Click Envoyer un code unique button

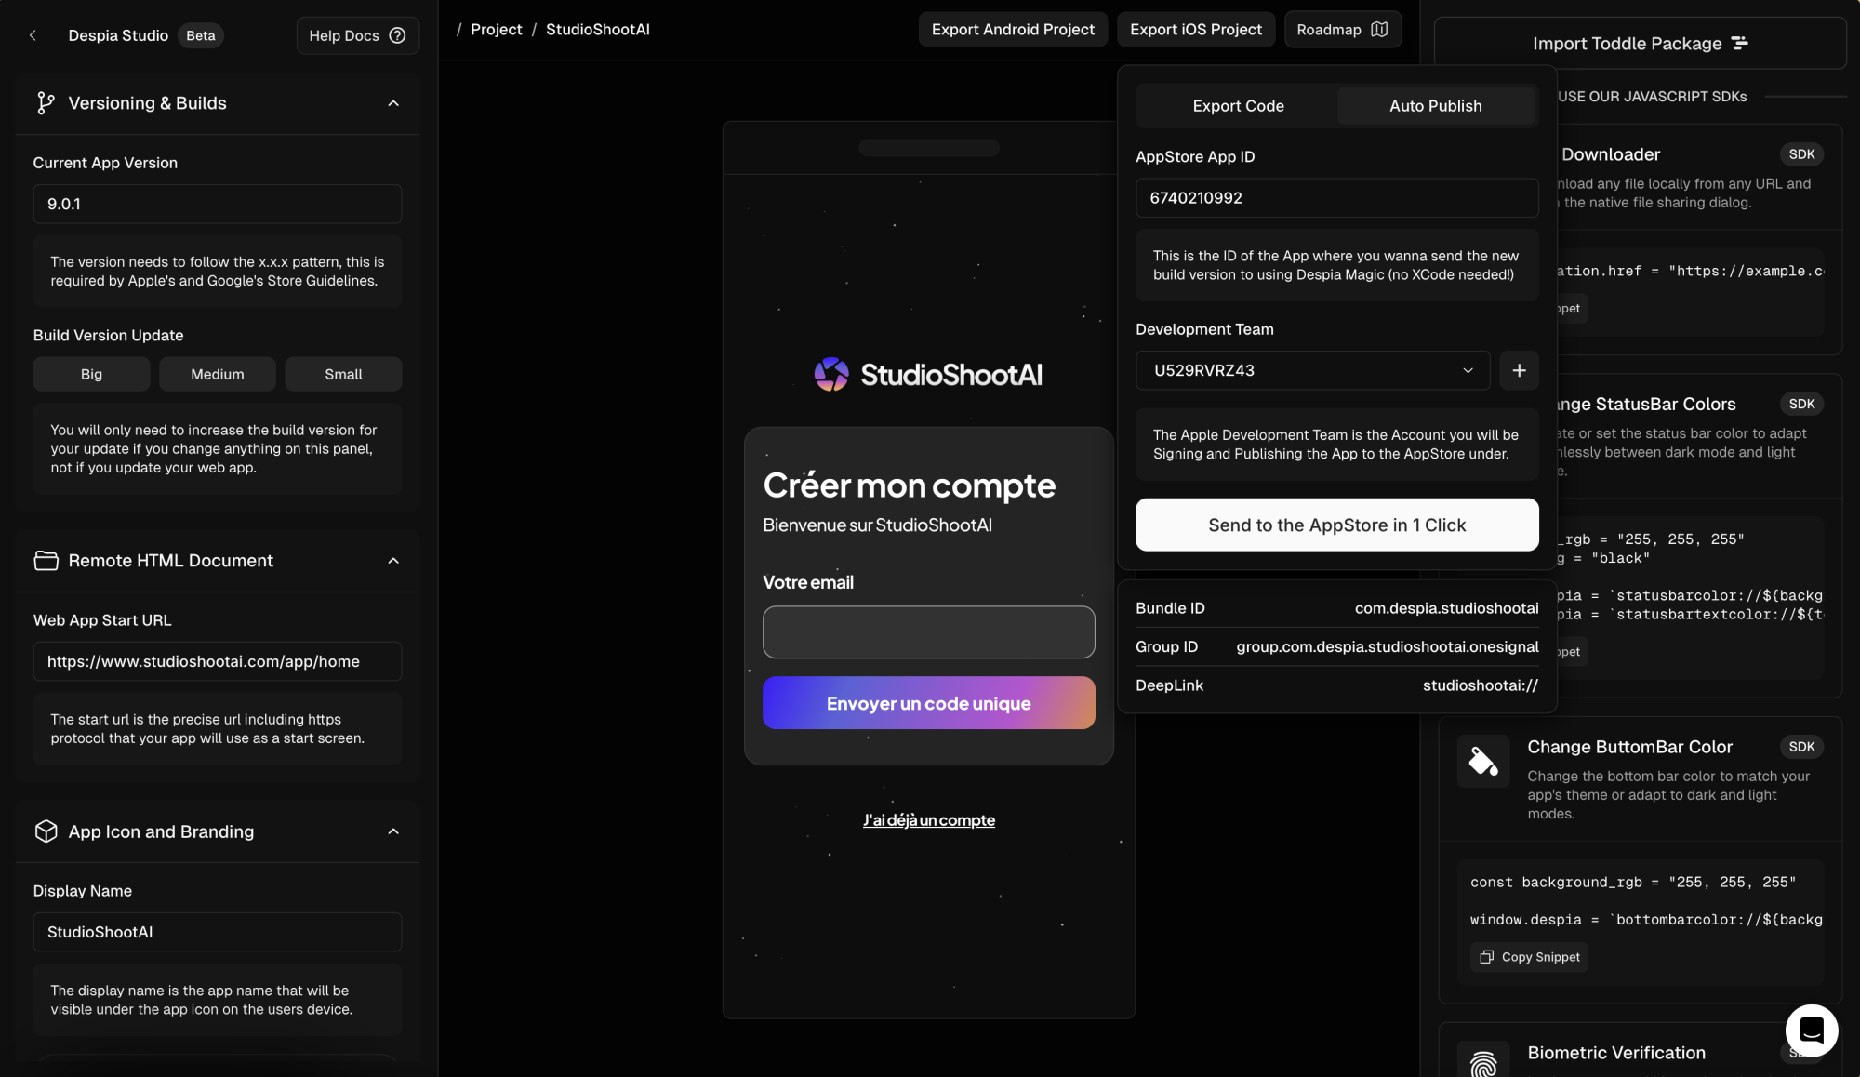[x=928, y=703]
